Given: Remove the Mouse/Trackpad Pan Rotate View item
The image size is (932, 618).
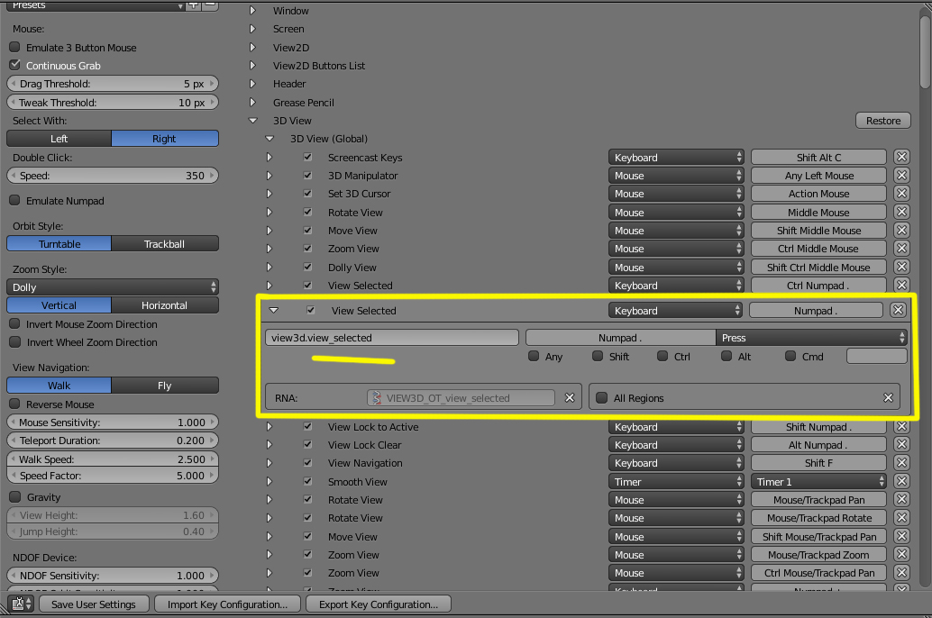Looking at the screenshot, I should coord(901,500).
